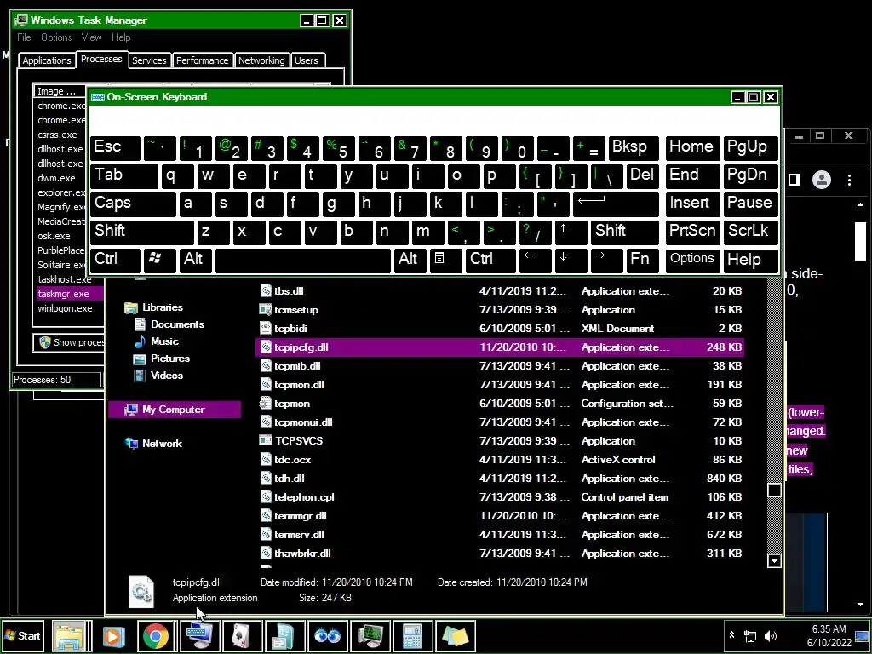Toggle the left Shift key on On-Screen Keyboard
Image resolution: width=872 pixels, height=654 pixels.
[x=142, y=232]
